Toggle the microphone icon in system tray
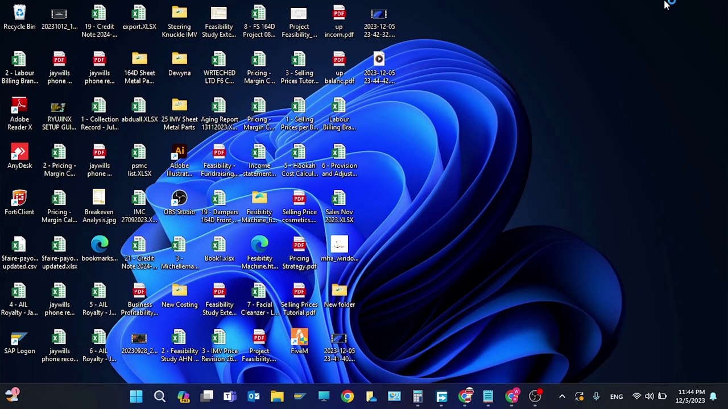Image resolution: width=728 pixels, height=409 pixels. point(596,397)
